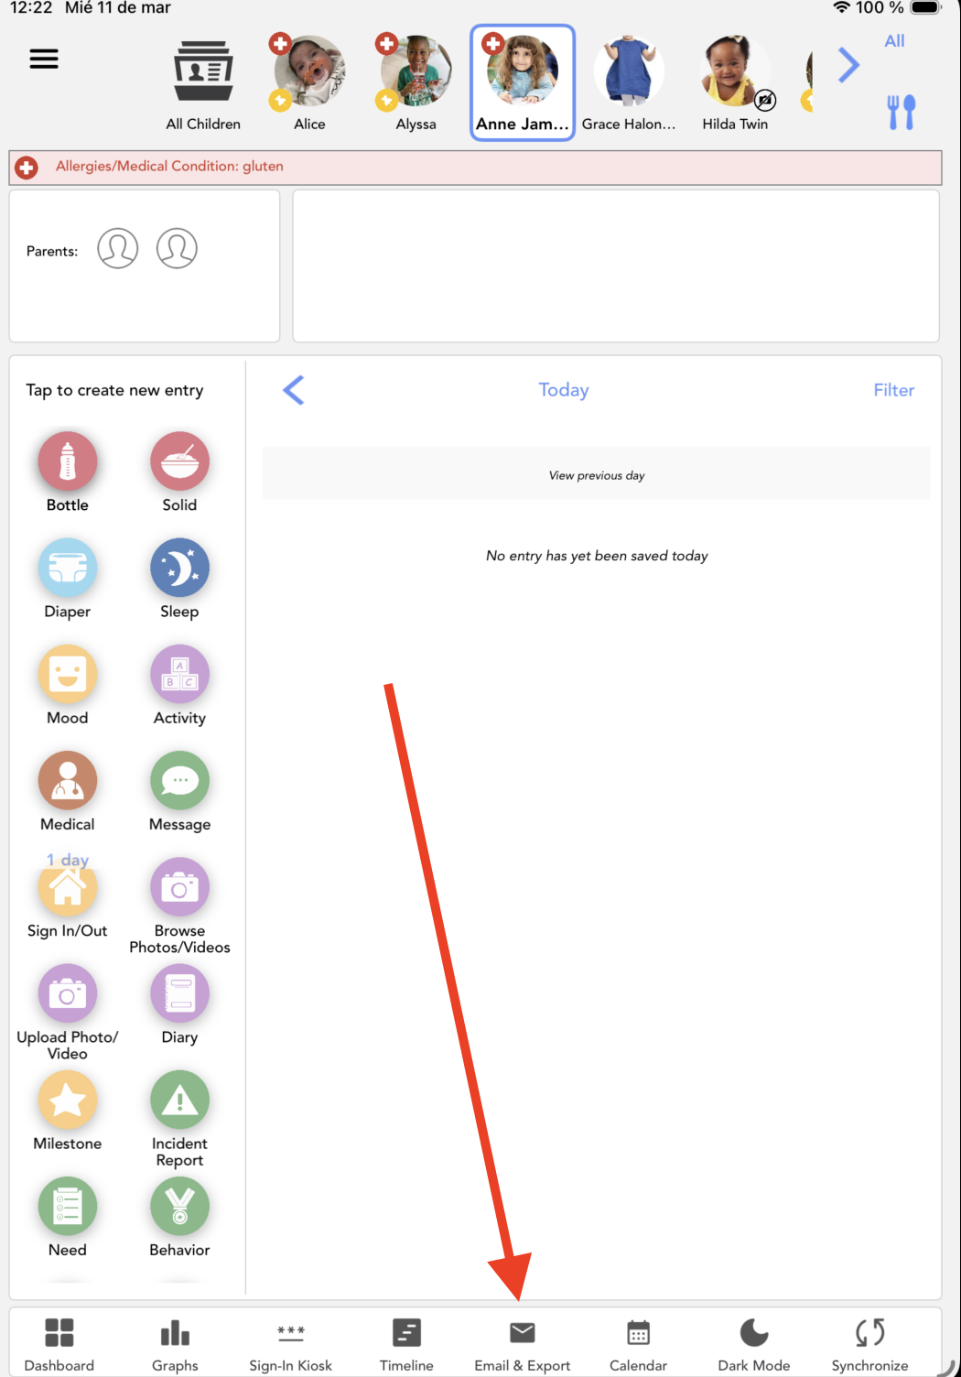Open first parent avatar
This screenshot has width=961, height=1377.
tap(118, 248)
